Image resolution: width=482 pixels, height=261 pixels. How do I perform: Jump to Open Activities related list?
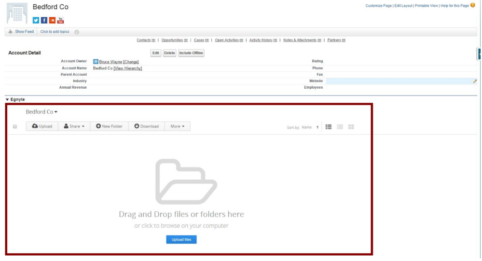coord(229,40)
